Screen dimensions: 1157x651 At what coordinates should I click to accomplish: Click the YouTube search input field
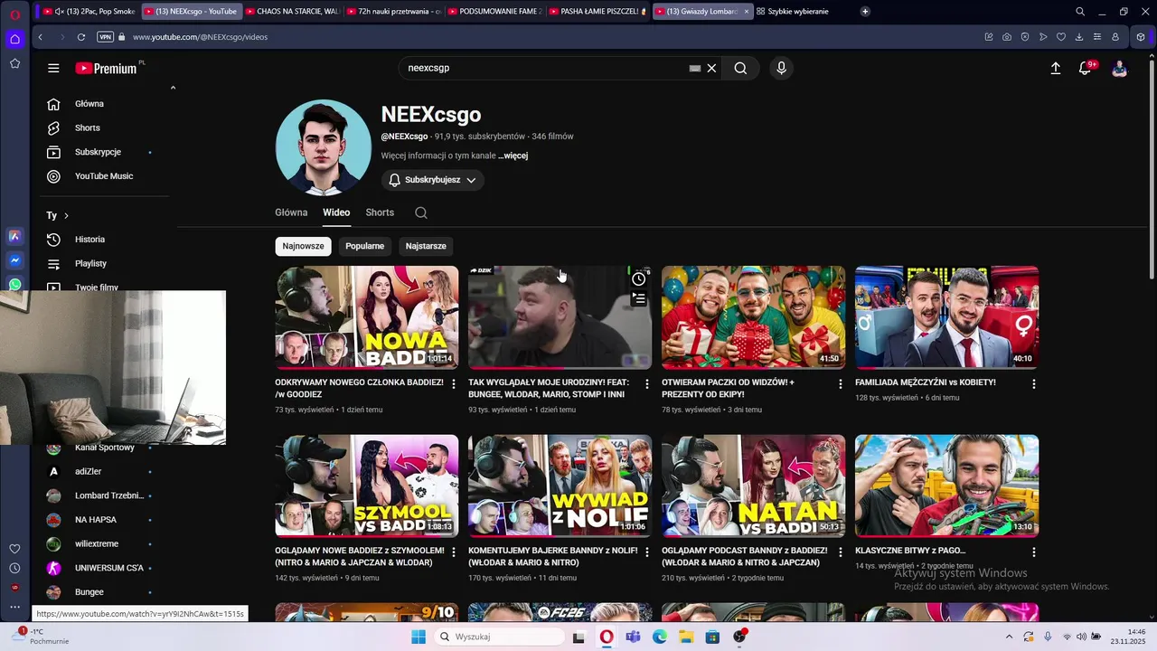[x=547, y=68]
